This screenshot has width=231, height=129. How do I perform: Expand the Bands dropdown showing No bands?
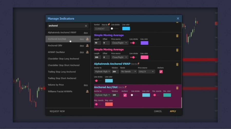pos(129,72)
